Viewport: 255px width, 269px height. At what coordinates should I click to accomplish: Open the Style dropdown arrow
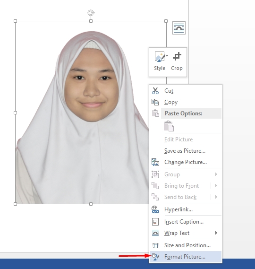pos(167,56)
